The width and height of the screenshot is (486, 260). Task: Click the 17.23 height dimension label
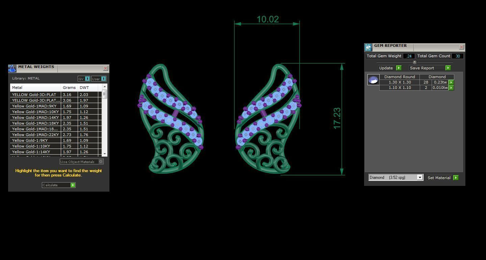click(337, 118)
